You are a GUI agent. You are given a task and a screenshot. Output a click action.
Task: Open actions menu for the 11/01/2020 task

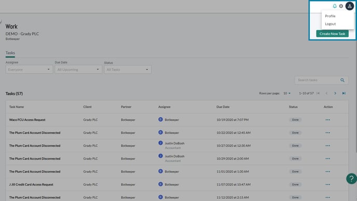tap(327, 171)
